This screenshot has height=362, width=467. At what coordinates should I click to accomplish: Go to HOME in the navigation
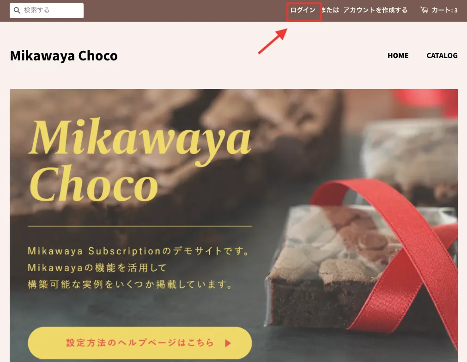(x=398, y=56)
